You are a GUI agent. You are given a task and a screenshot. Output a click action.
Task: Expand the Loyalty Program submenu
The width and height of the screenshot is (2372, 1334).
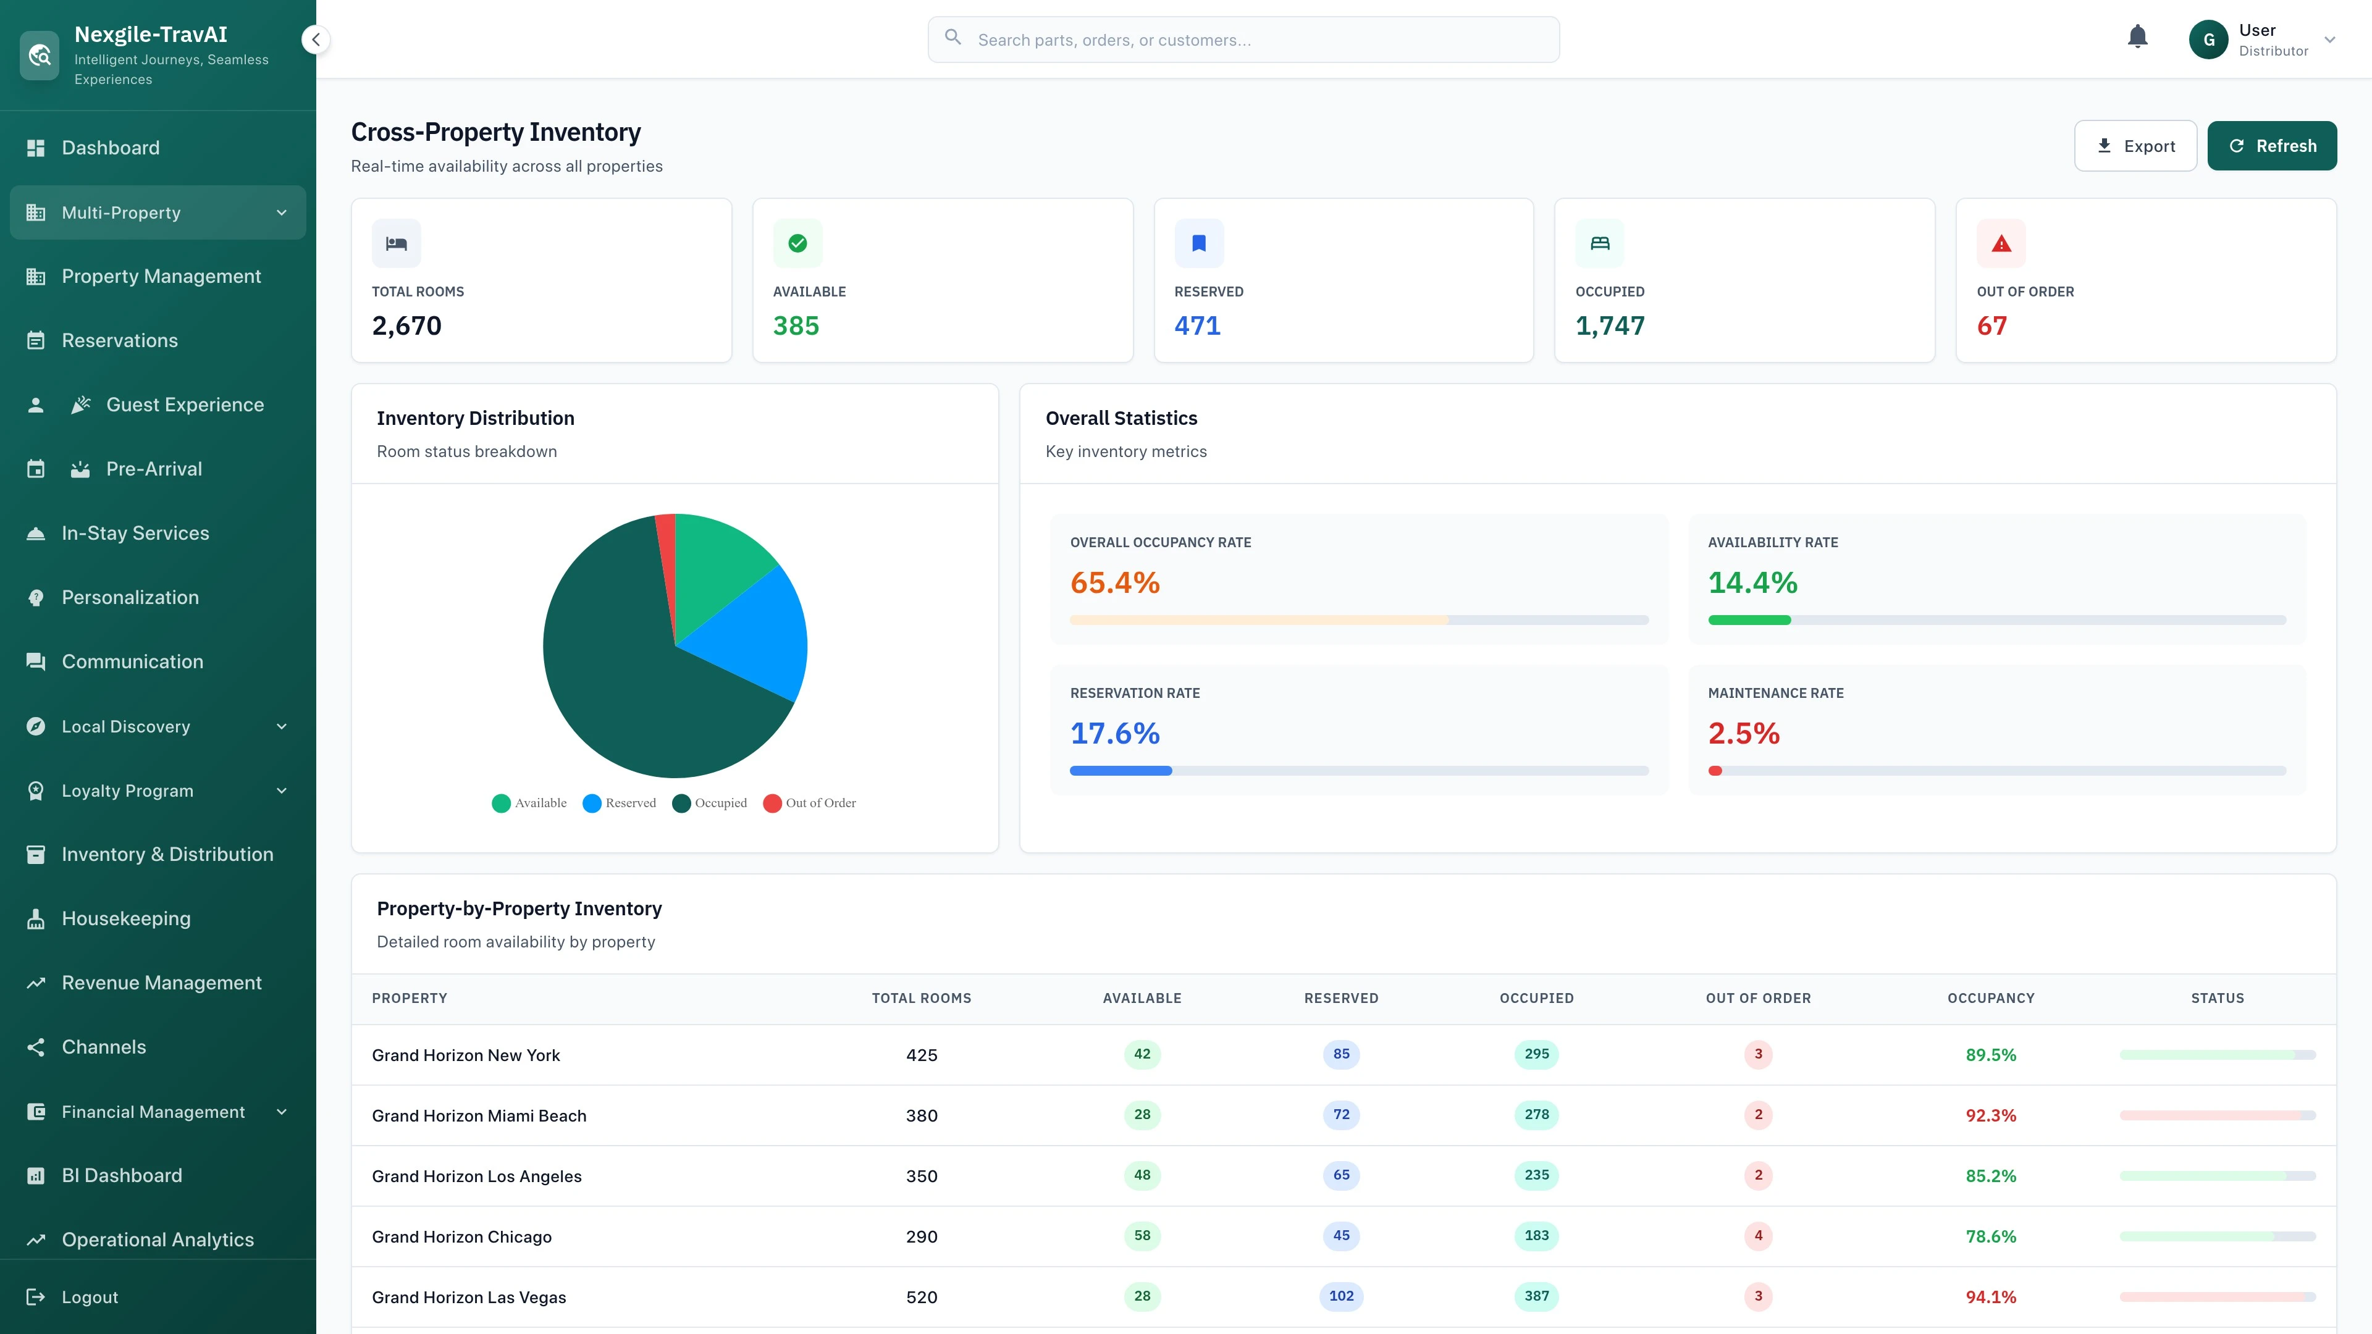(x=282, y=790)
